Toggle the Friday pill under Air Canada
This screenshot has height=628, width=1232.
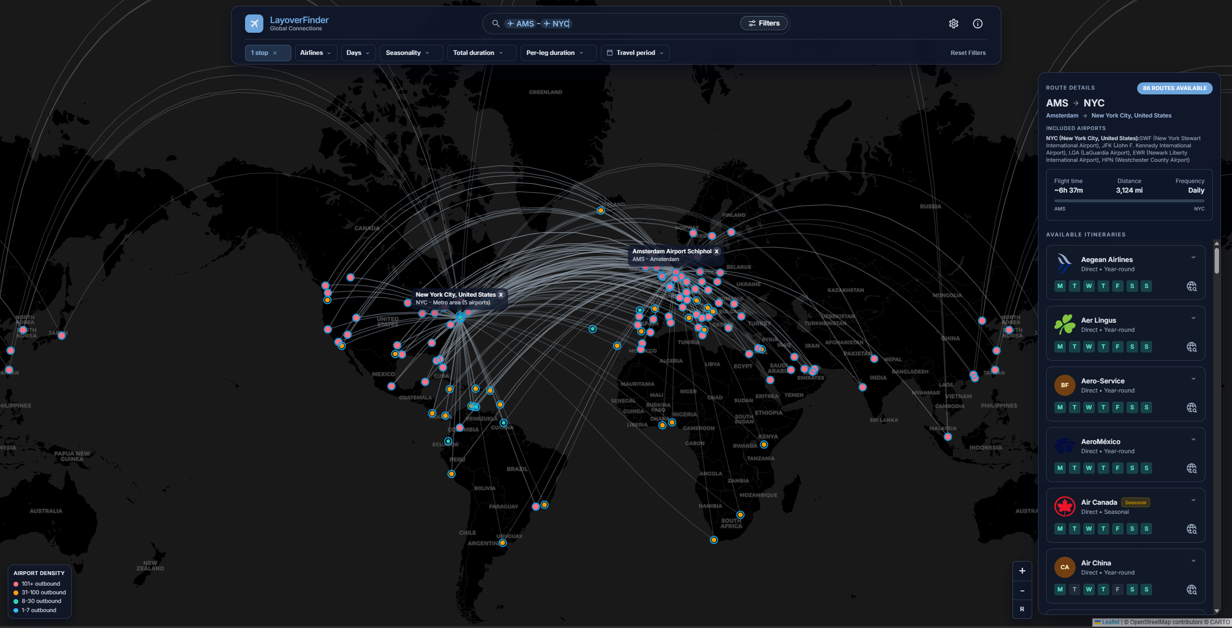click(1117, 529)
